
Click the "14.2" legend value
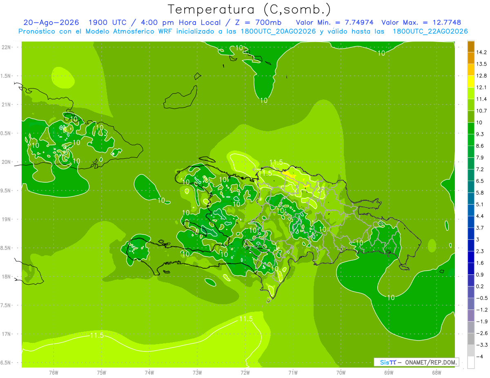482,52
